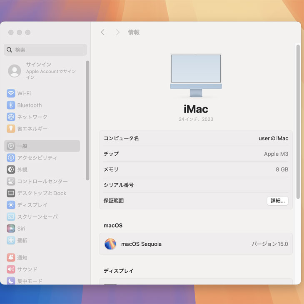Select the ネットワーク globe icon

11,117
